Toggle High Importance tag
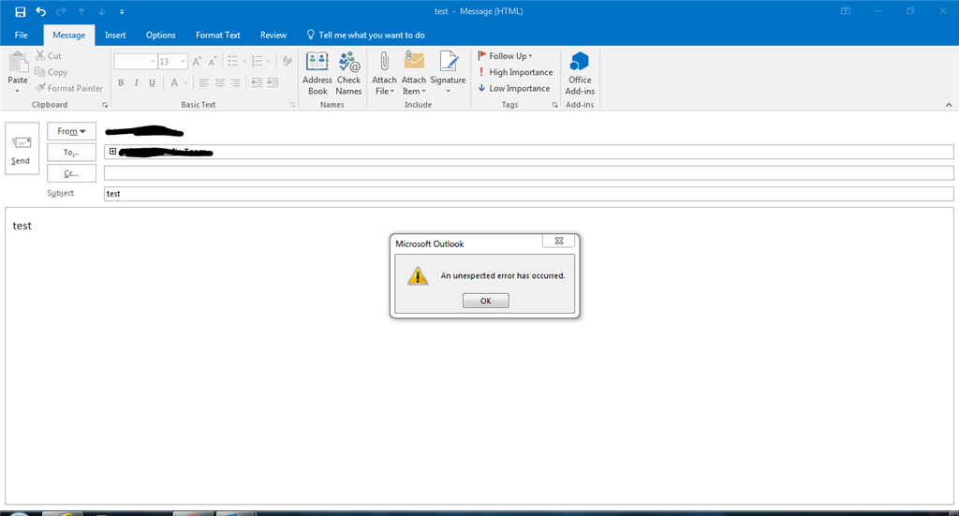 pyautogui.click(x=515, y=72)
